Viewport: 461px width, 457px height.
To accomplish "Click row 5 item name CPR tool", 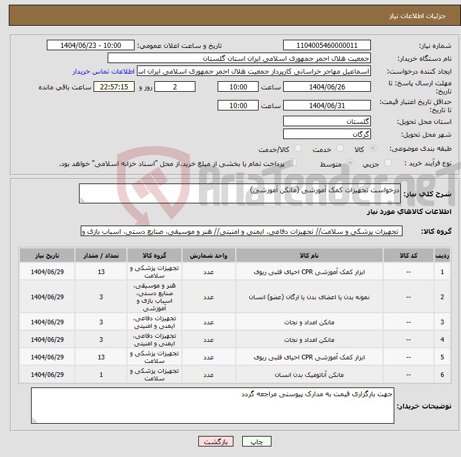I will coord(309,357).
